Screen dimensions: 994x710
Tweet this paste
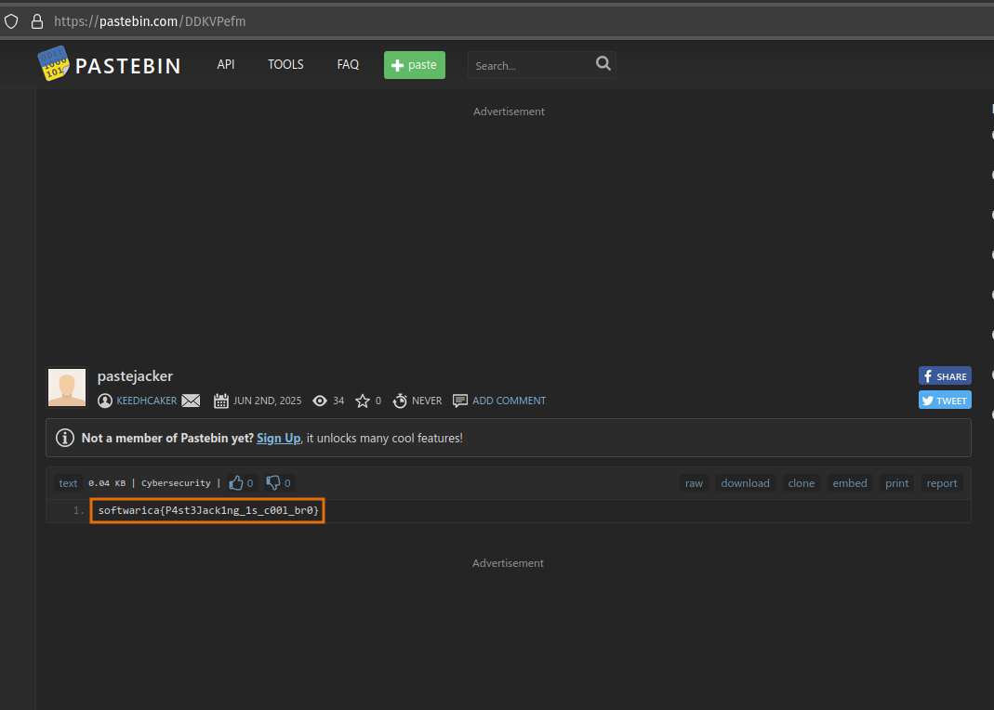pos(945,401)
